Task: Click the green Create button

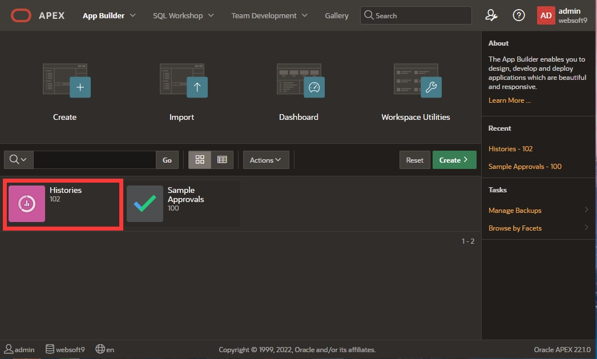Action: 454,160
